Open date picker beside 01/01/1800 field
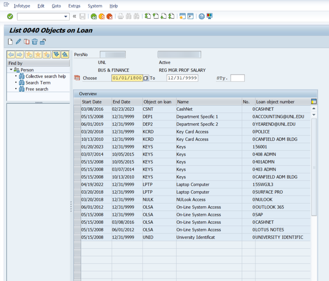329x281 pixels. (x=146, y=78)
